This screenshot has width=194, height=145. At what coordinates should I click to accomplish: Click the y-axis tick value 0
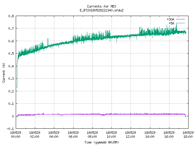tap(13, 116)
